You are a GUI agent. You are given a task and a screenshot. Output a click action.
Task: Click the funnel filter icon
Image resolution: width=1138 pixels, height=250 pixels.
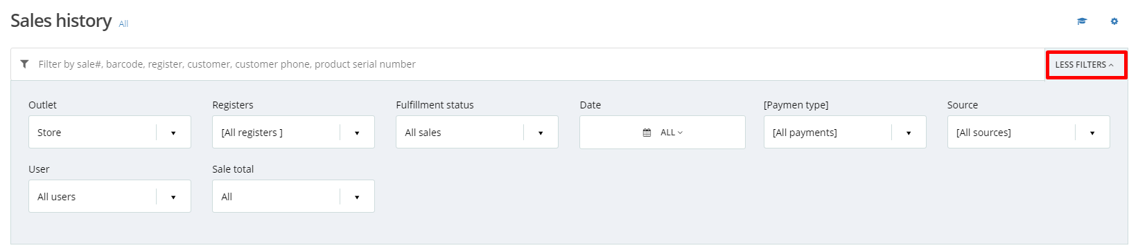coord(24,64)
